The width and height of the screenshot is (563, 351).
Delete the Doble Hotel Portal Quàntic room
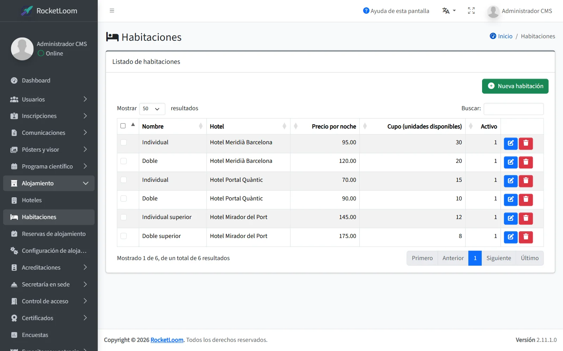(526, 199)
